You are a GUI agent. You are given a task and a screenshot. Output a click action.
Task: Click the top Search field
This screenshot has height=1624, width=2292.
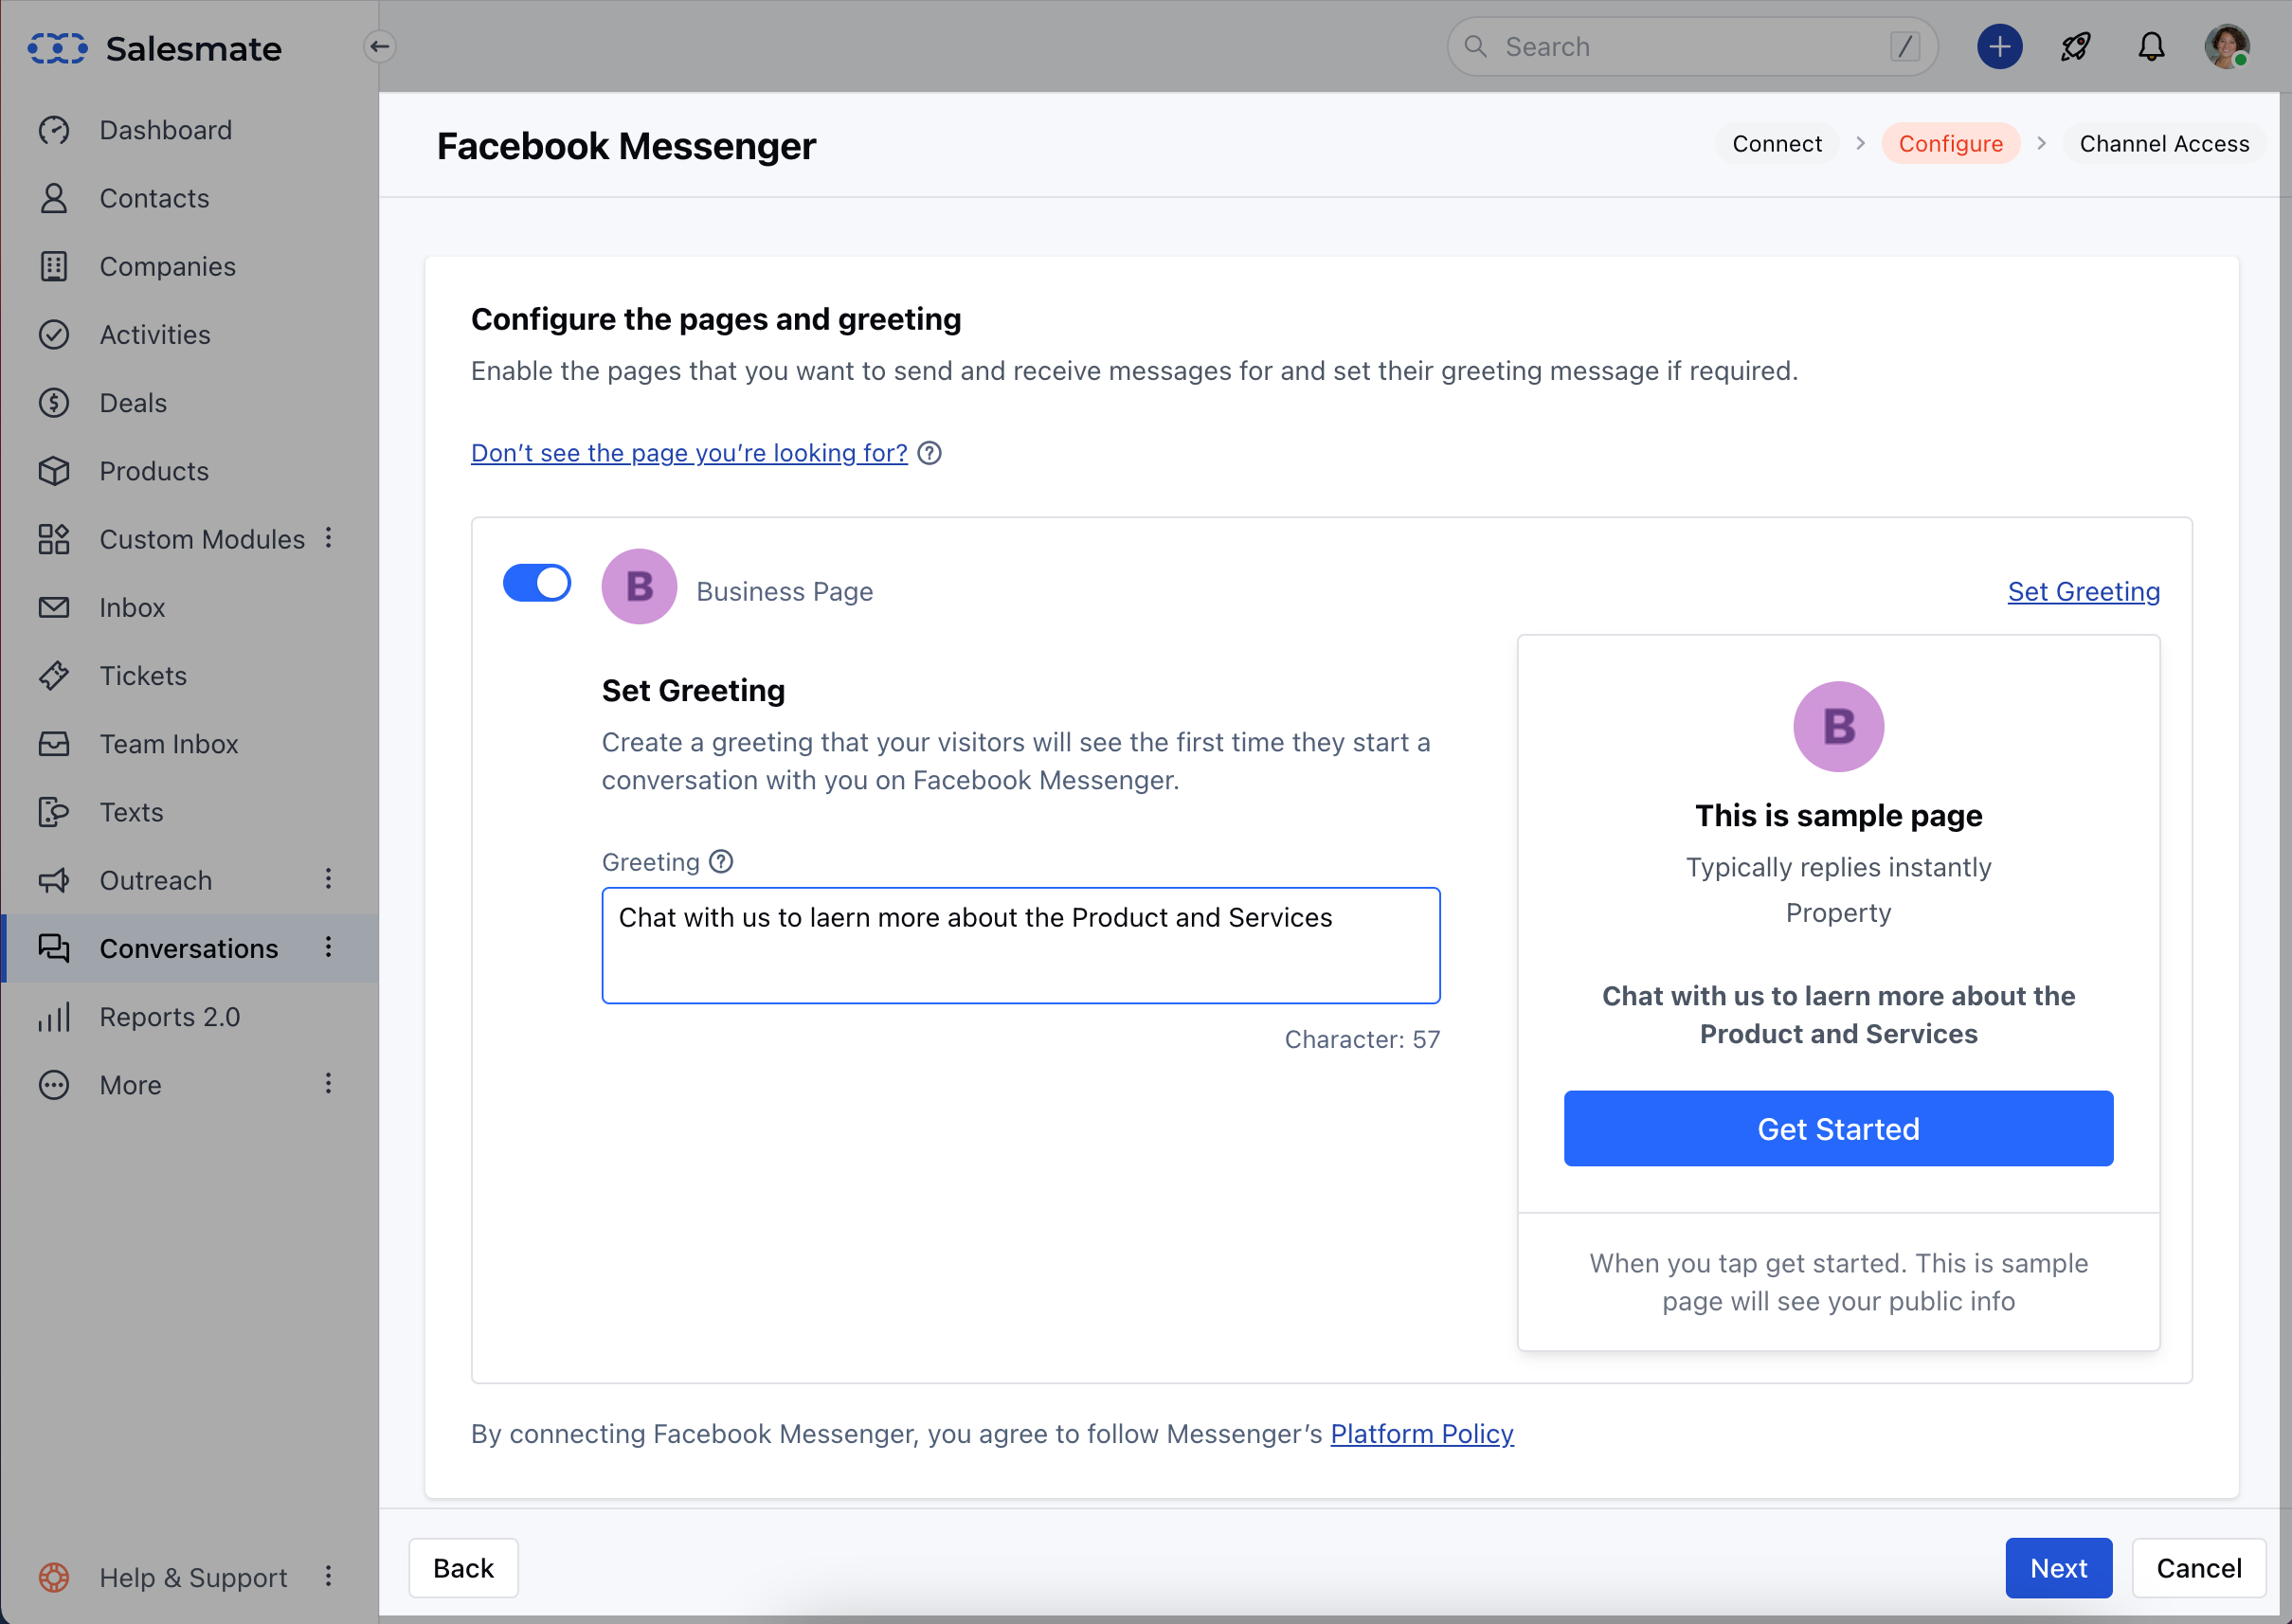tap(1692, 47)
